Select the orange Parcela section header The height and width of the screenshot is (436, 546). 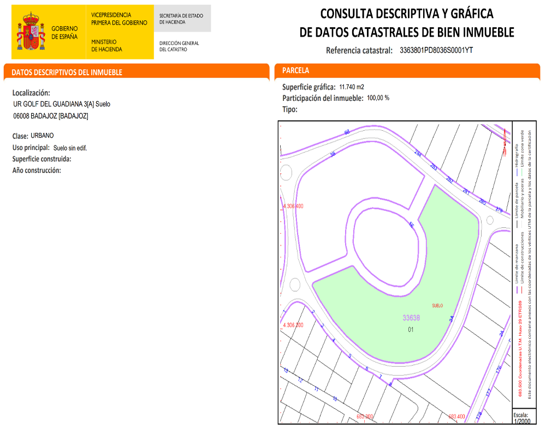click(x=295, y=70)
